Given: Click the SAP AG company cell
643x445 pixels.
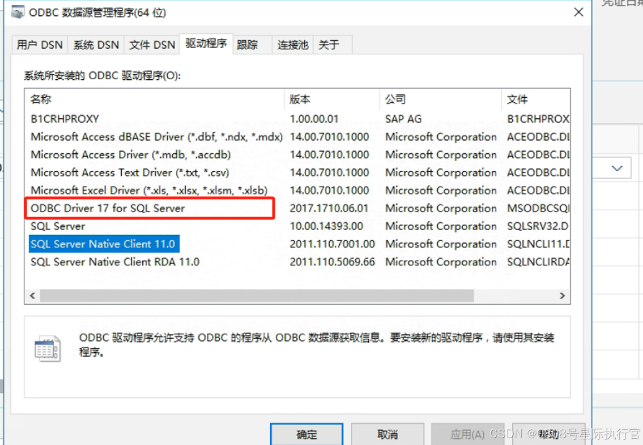Looking at the screenshot, I should [x=403, y=119].
